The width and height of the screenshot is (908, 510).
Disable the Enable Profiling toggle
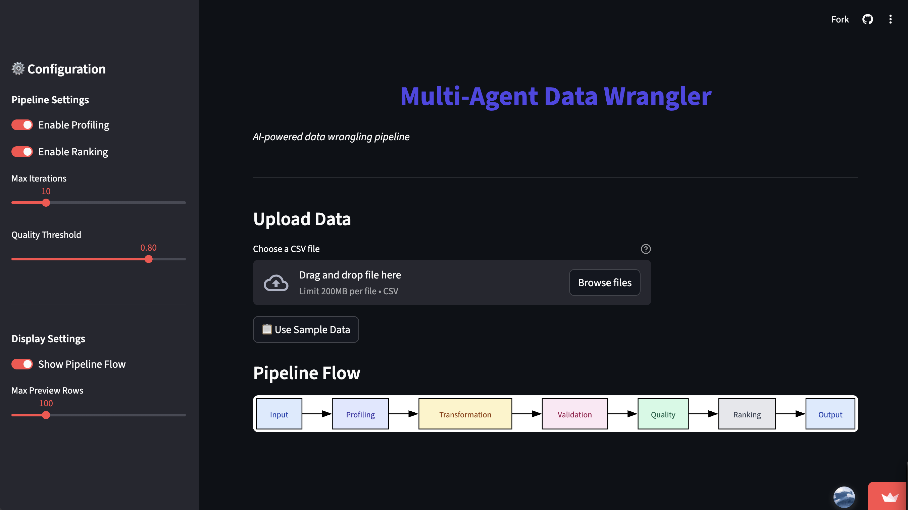tap(22, 125)
